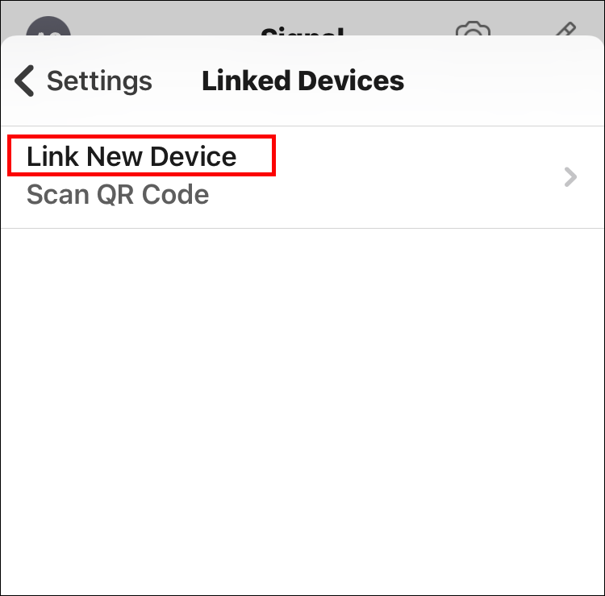The height and width of the screenshot is (596, 605).
Task: Click blank space in the Link New Device row
Action: click(403, 177)
